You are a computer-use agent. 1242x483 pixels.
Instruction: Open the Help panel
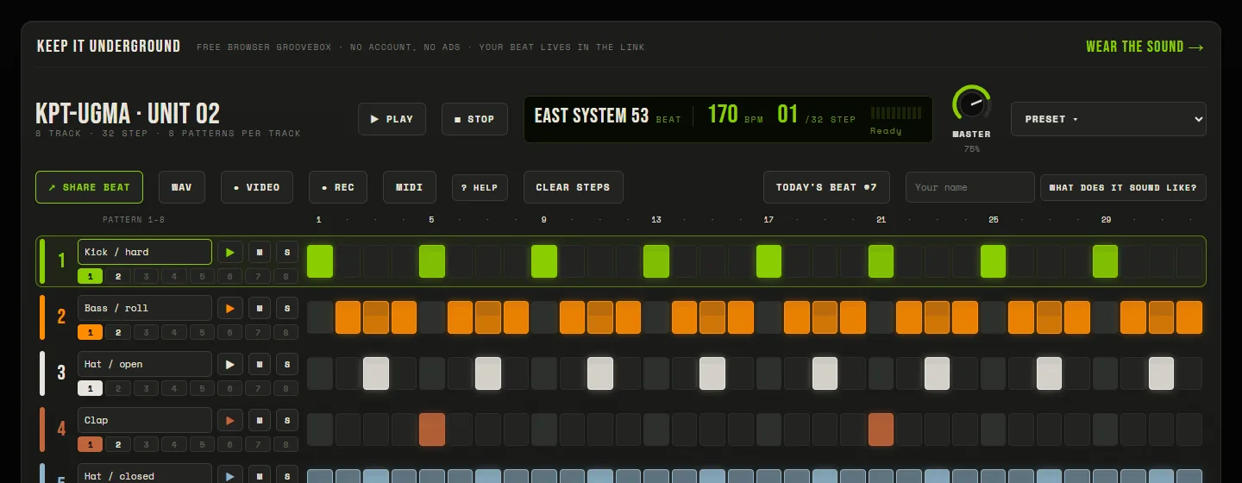(480, 187)
